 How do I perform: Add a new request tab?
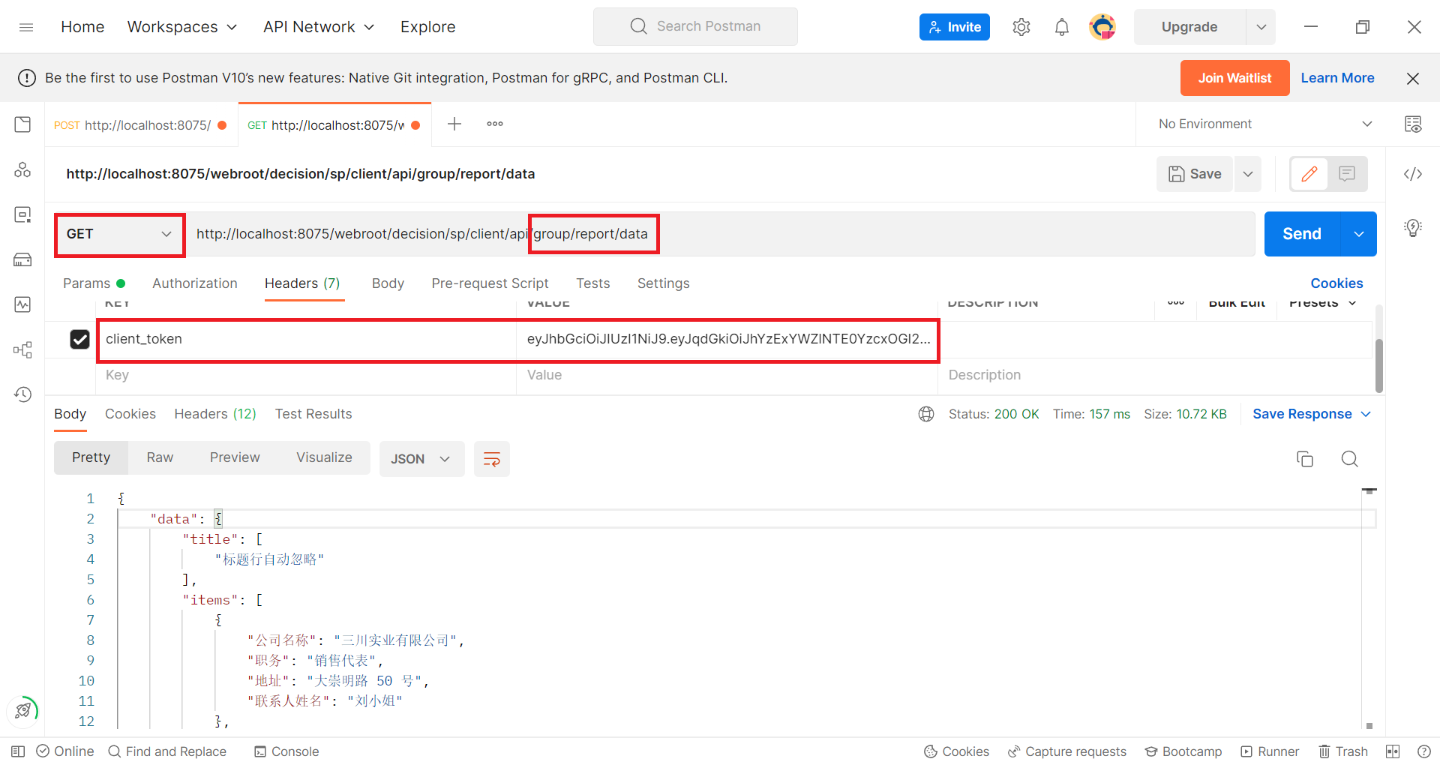tap(454, 124)
